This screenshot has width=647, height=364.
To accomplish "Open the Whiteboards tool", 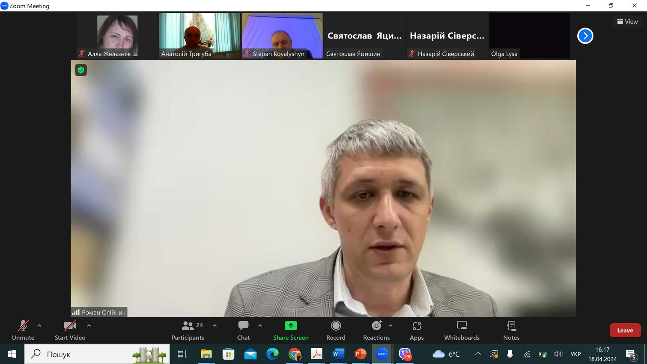I will click(462, 330).
